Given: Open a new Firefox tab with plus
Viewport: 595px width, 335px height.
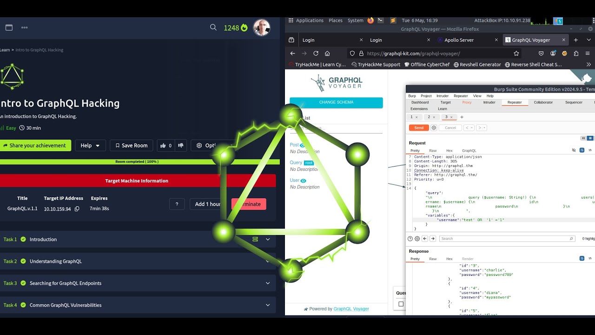Looking at the screenshot, I should pyautogui.click(x=575, y=40).
